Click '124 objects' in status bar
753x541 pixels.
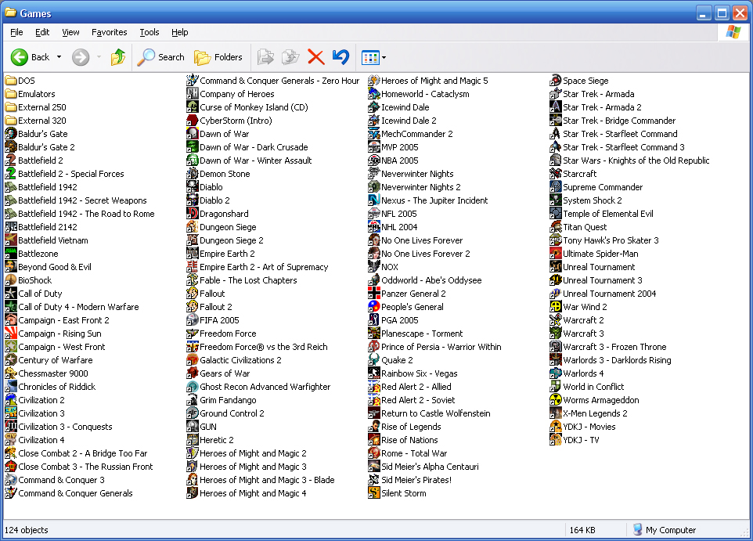[27, 530]
